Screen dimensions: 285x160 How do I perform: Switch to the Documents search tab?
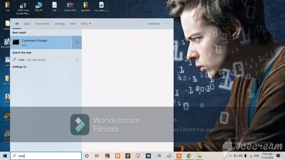42,24
